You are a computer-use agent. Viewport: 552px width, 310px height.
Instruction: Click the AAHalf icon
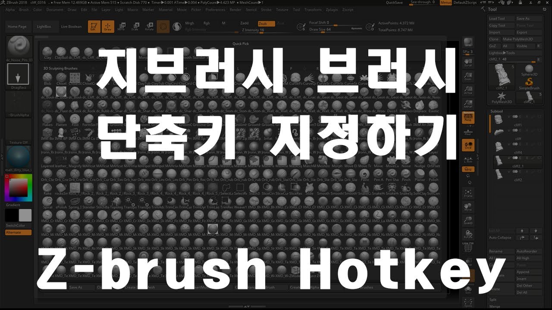(x=467, y=104)
